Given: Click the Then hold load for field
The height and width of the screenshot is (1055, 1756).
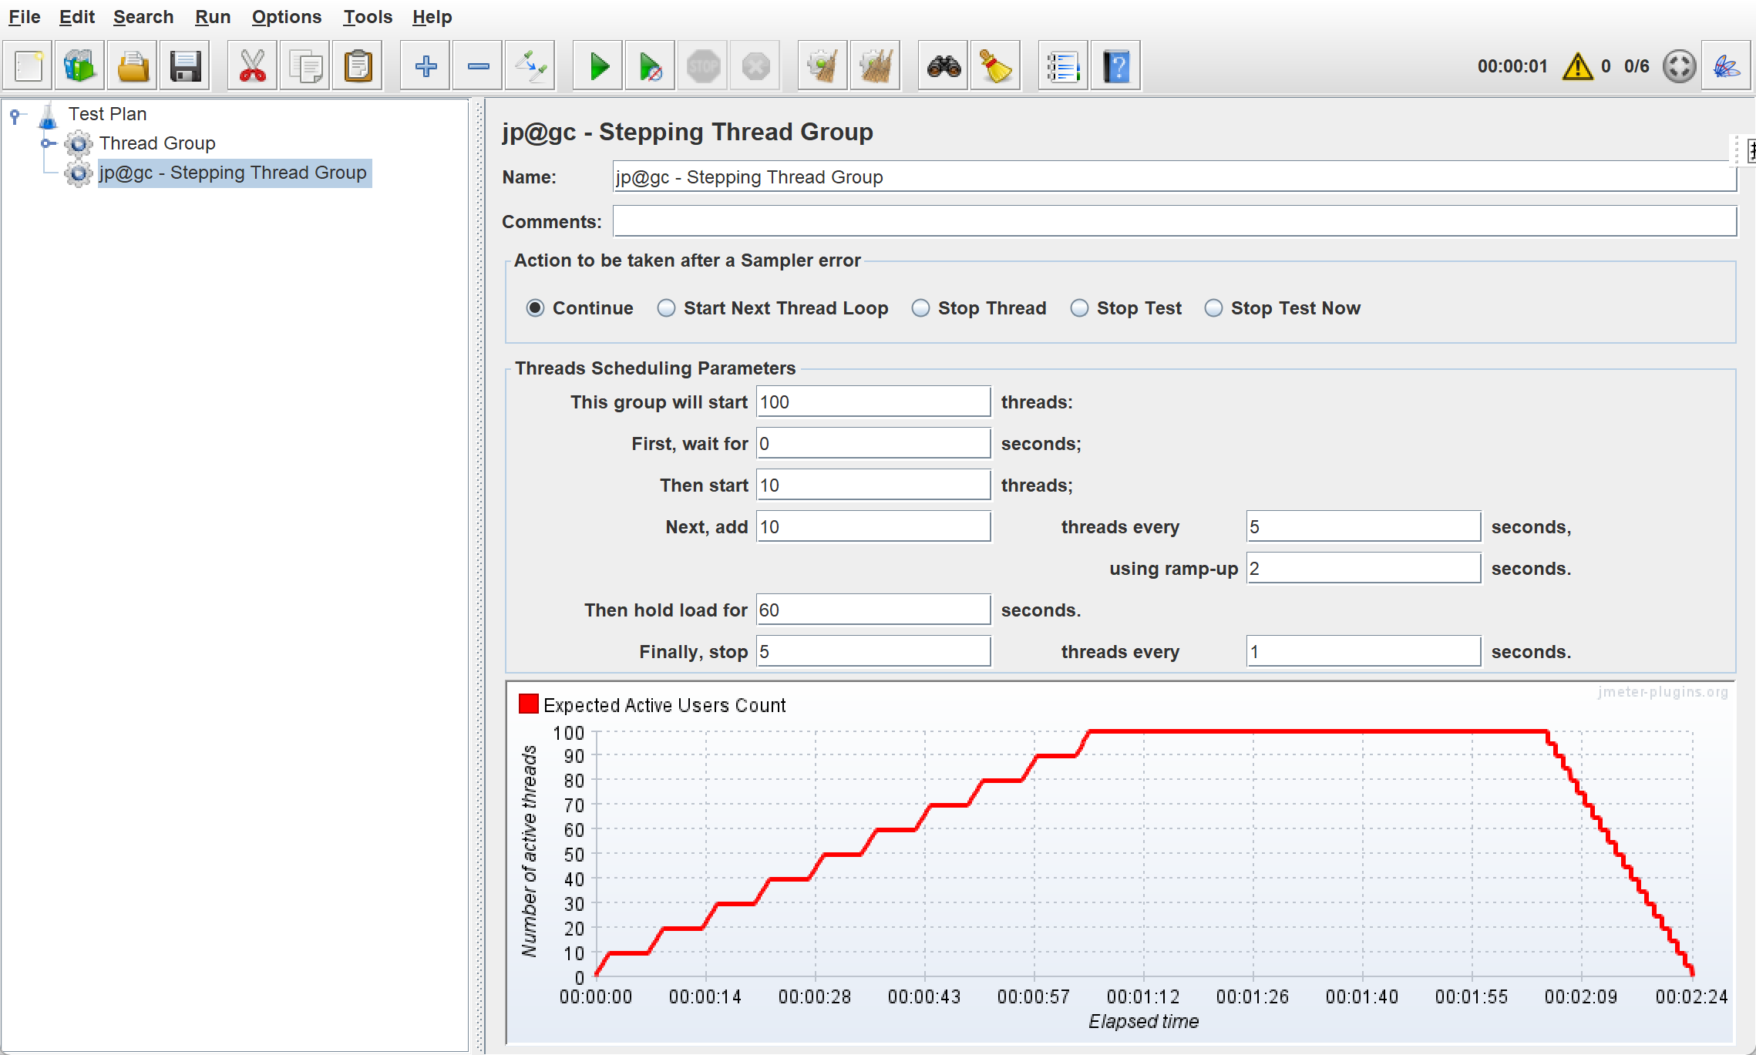Looking at the screenshot, I should coord(873,610).
